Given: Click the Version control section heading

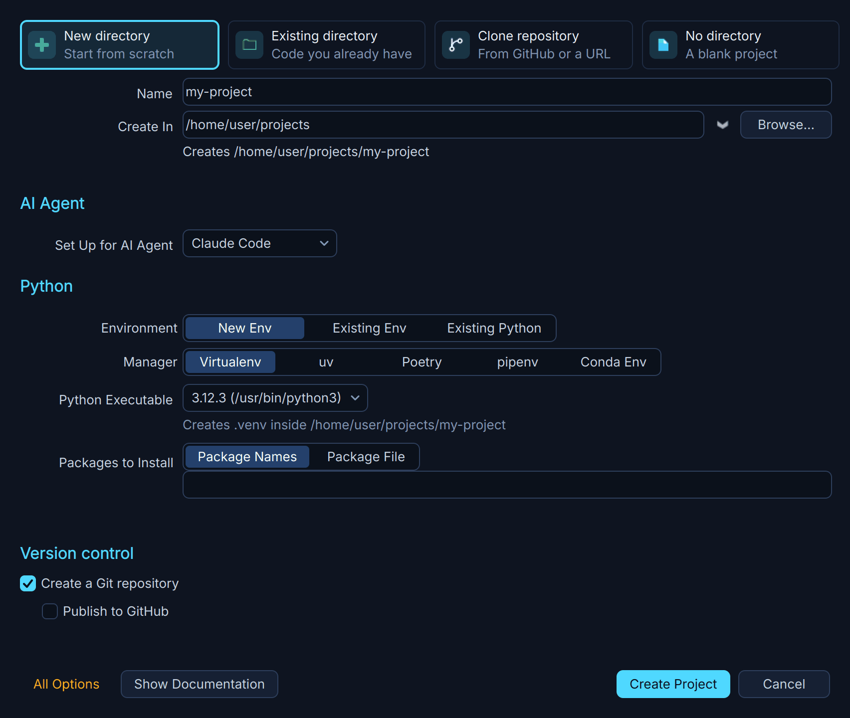Looking at the screenshot, I should [77, 553].
